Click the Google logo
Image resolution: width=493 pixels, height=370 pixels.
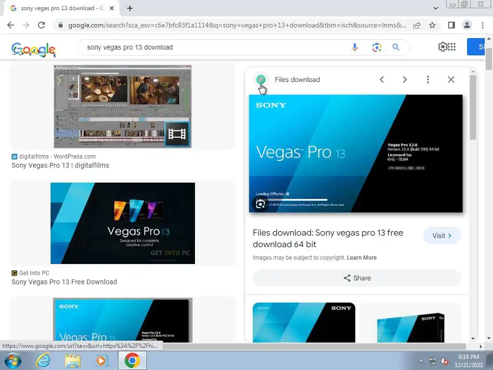tap(34, 50)
